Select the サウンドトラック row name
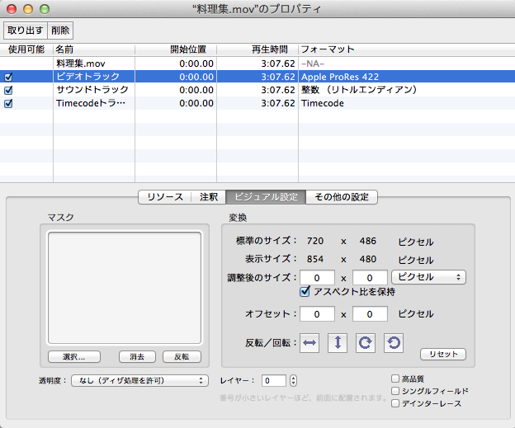 pos(92,90)
